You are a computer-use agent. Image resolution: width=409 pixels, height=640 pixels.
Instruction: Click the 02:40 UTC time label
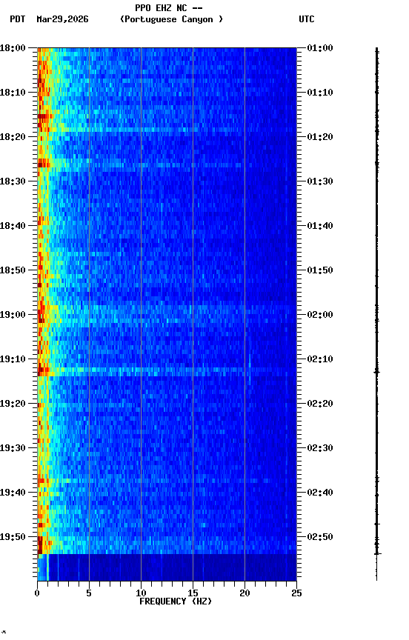point(320,493)
